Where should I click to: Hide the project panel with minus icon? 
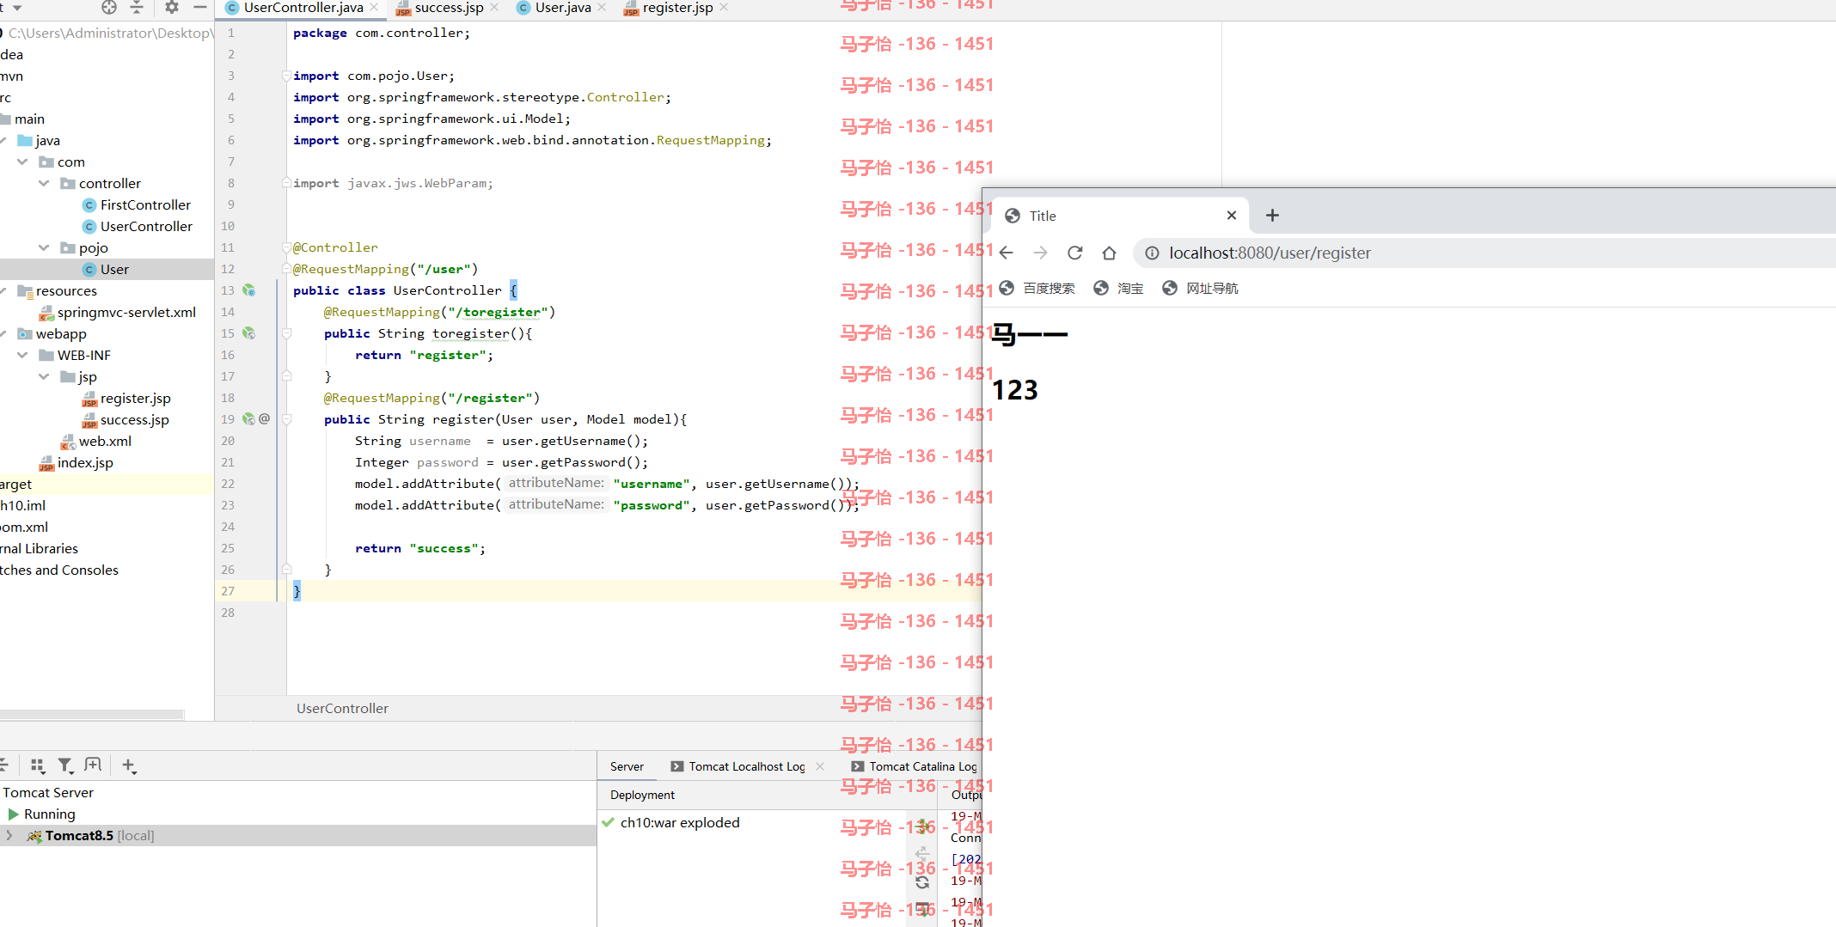(x=200, y=8)
